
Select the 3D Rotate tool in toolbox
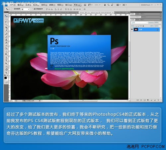(x=6, y=70)
